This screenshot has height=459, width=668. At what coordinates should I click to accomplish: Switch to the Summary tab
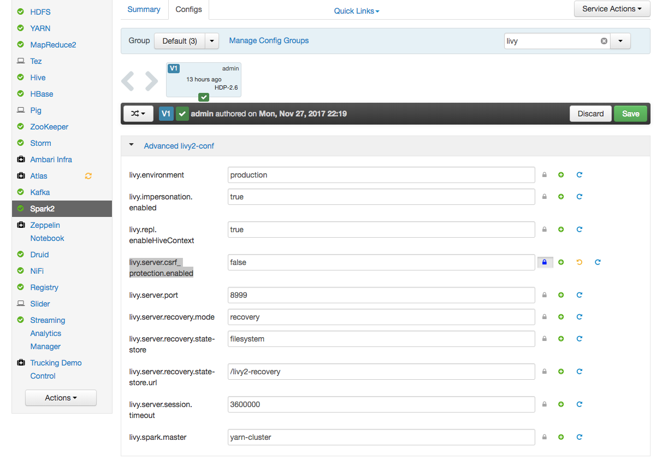(144, 9)
